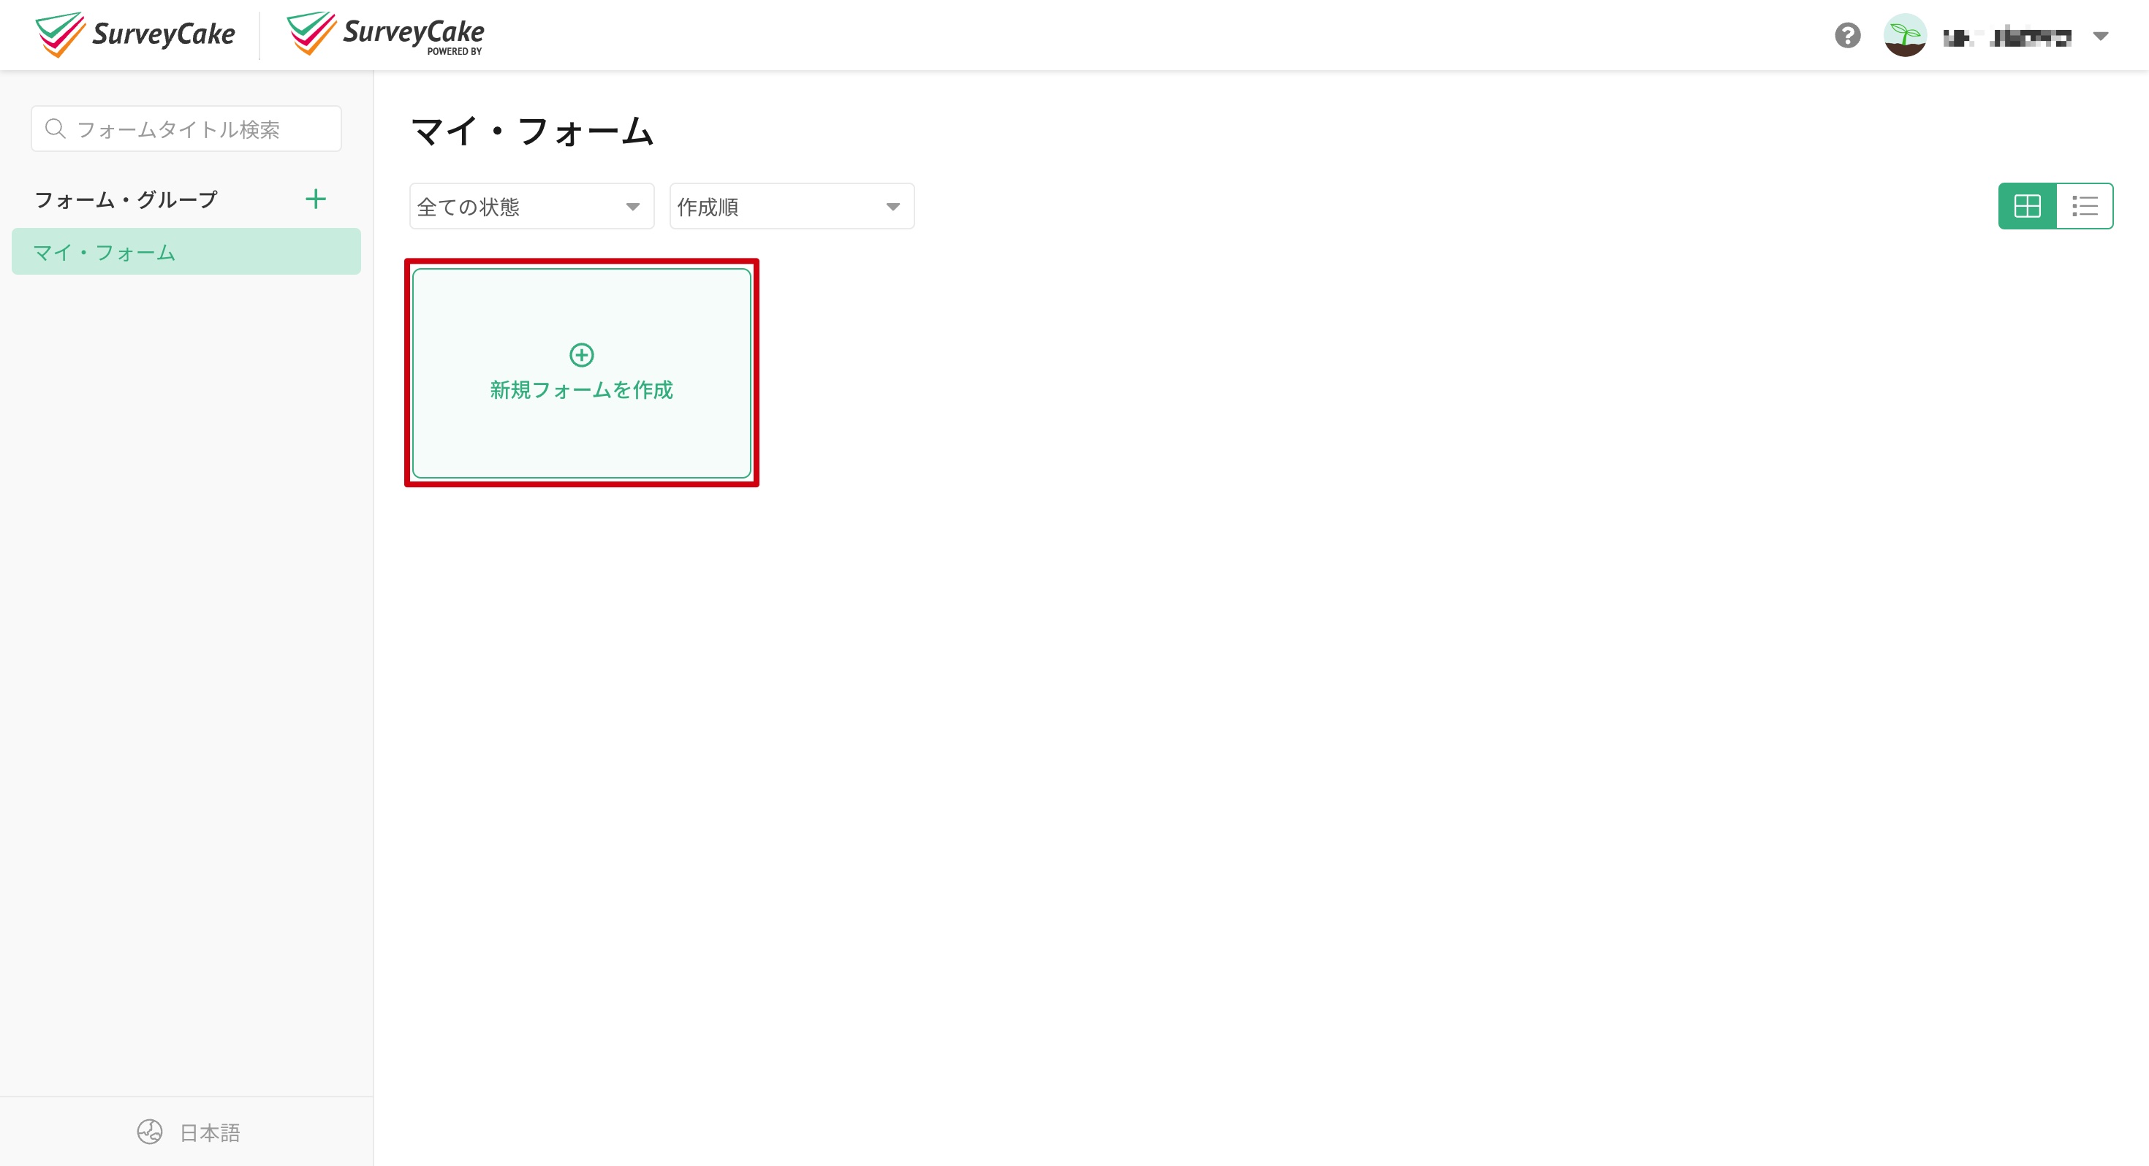Click the フォーム・グループ heading
Screen dimensions: 2149x1166
(126, 199)
